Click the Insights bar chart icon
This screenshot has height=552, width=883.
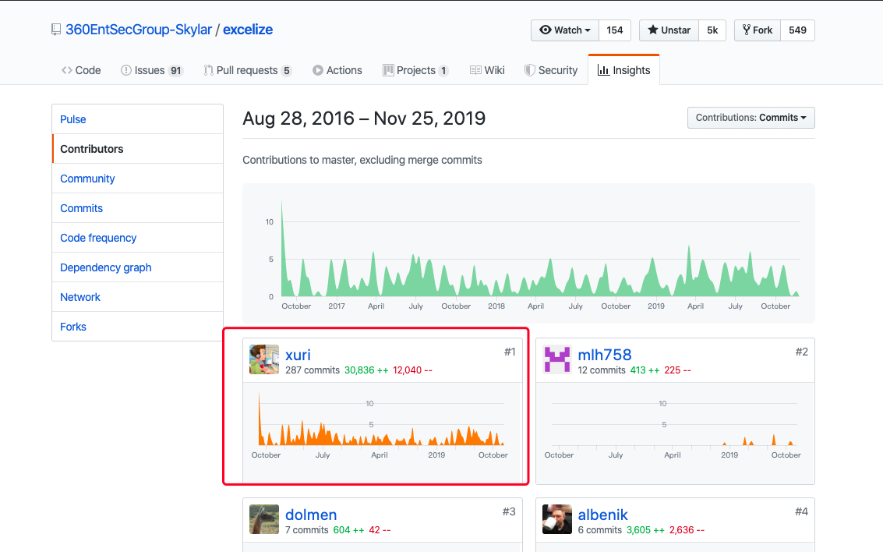(603, 70)
